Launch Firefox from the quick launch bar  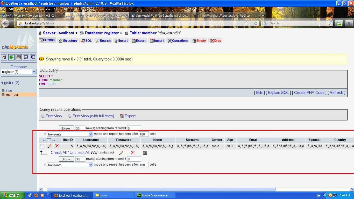(36, 195)
